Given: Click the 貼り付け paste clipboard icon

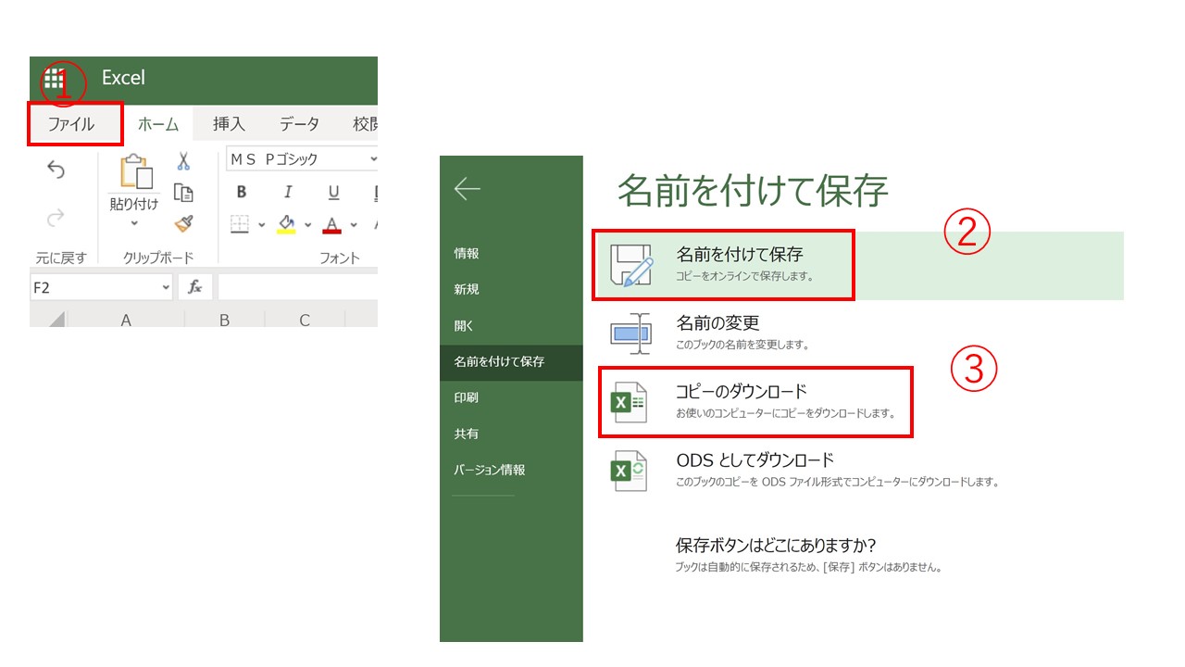Looking at the screenshot, I should pos(135,172).
